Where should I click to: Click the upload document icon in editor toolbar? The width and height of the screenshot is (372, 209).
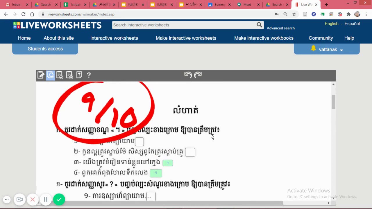click(79, 75)
